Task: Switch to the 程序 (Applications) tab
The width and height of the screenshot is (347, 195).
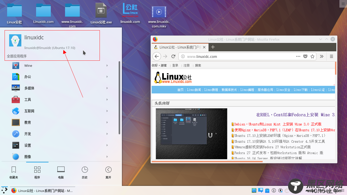Action: click(37, 173)
